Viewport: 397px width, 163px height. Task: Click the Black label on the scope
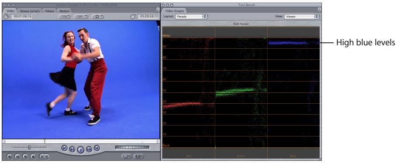click(166, 145)
